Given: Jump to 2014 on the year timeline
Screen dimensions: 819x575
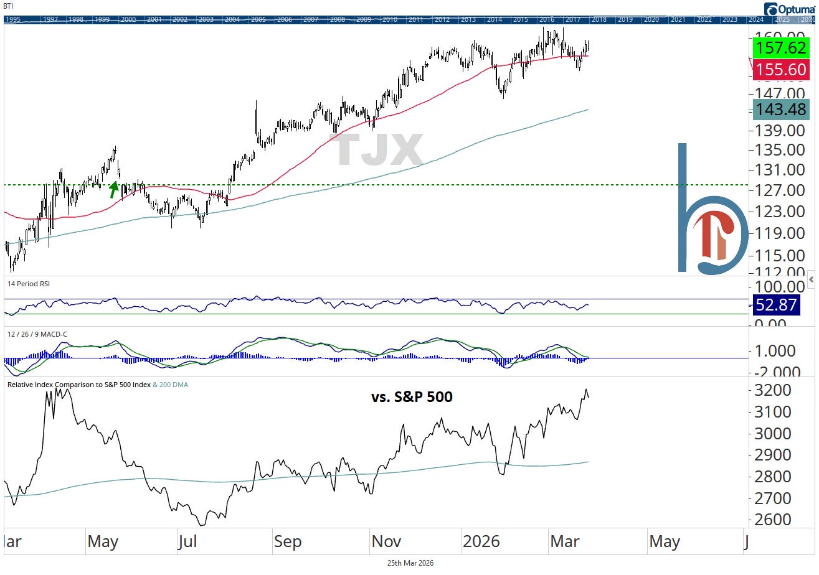Looking at the screenshot, I should coord(495,20).
